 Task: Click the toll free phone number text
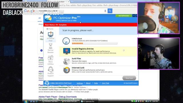point(61,83)
